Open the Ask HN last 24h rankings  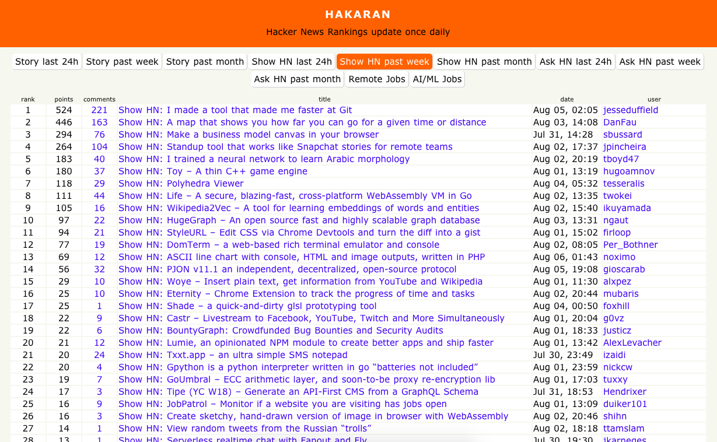(x=576, y=61)
